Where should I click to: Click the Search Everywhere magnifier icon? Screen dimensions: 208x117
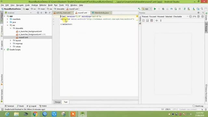pos(202,9)
